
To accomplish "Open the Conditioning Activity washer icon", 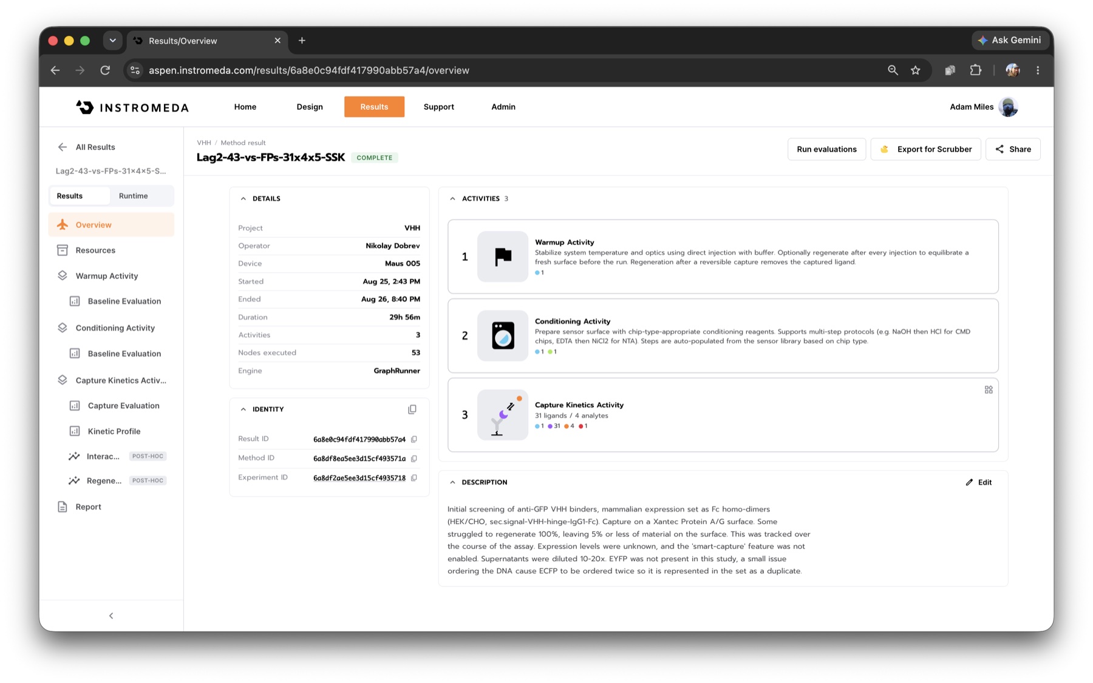I will pyautogui.click(x=503, y=335).
